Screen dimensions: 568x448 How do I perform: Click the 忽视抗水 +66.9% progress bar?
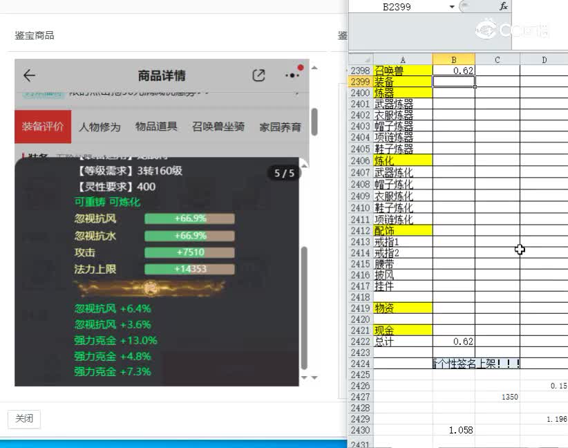pyautogui.click(x=189, y=236)
